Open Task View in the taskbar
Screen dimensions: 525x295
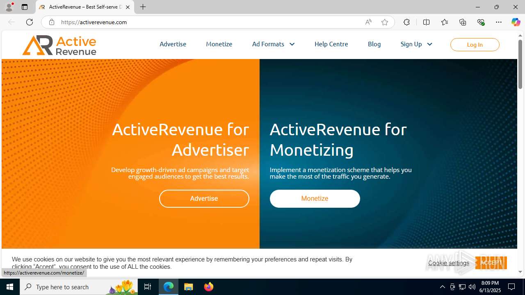148,287
